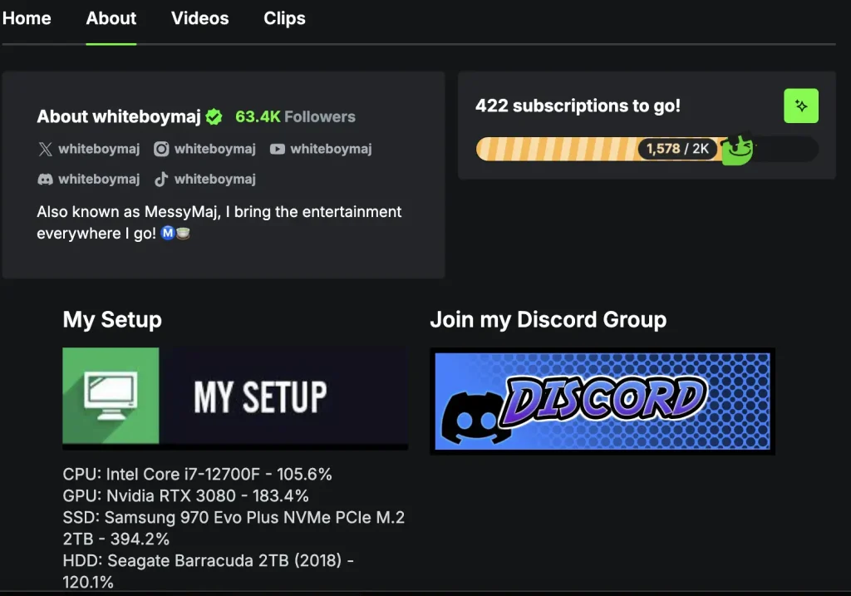This screenshot has width=851, height=596.
Task: Click '422 subscriptions to go!' text
Action: (x=578, y=106)
